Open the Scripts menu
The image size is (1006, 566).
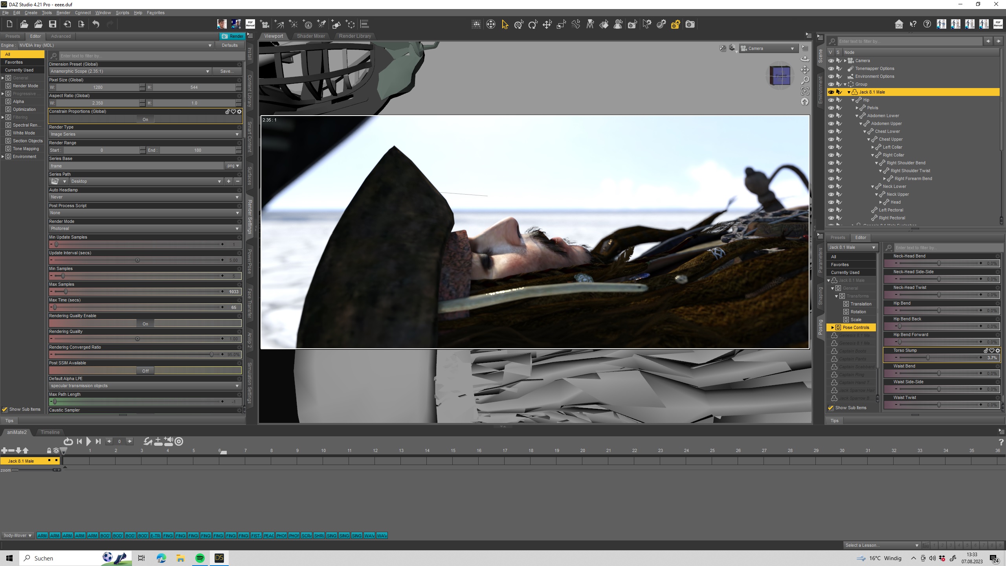(x=122, y=13)
